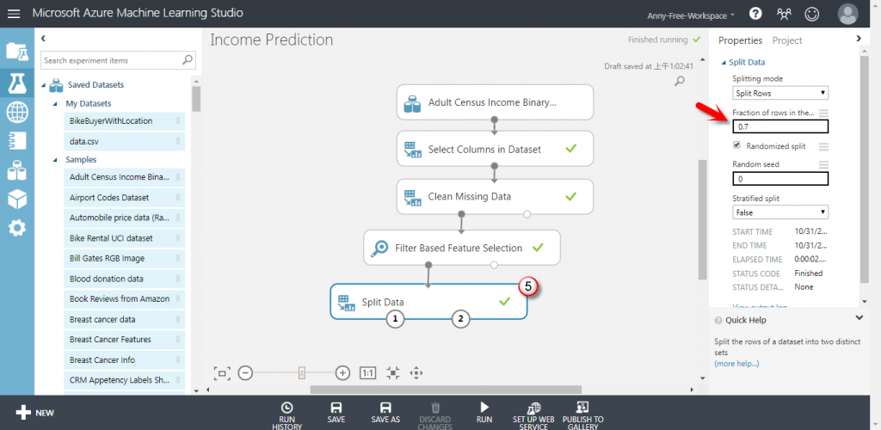Click the zoom out minus button
Screen dimensions: 881x430
(x=245, y=372)
